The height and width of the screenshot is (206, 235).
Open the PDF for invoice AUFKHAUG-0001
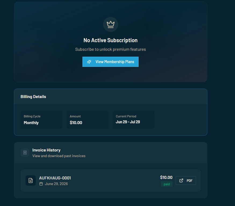(x=186, y=180)
